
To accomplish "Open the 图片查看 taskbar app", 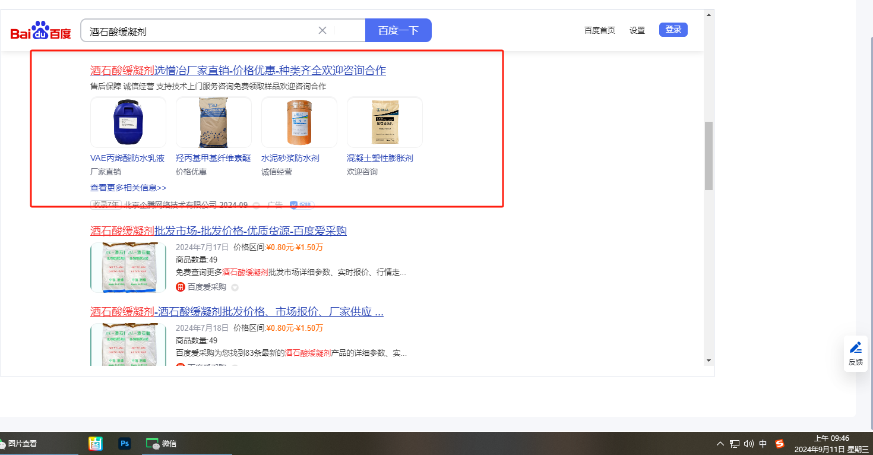I will pyautogui.click(x=18, y=444).
